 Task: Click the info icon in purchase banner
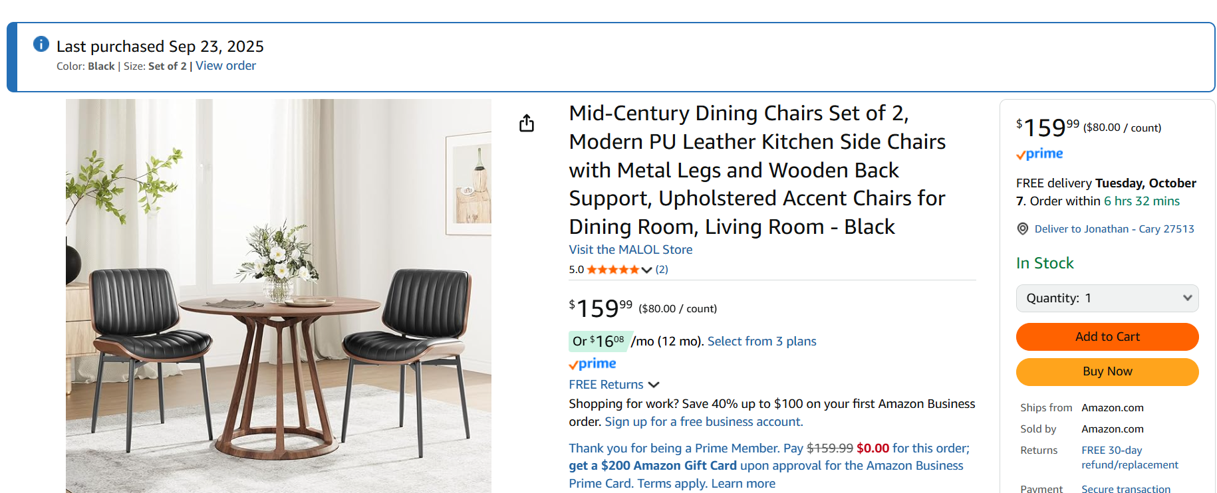coord(41,44)
